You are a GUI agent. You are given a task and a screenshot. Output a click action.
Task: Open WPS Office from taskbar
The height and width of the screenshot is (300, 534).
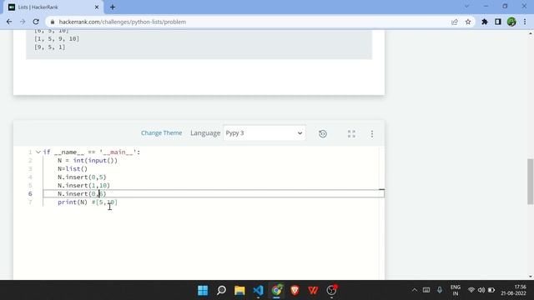pos(314,290)
